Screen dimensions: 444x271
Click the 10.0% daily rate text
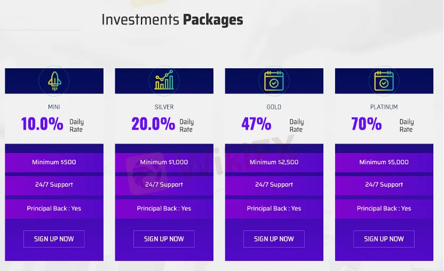(x=42, y=124)
